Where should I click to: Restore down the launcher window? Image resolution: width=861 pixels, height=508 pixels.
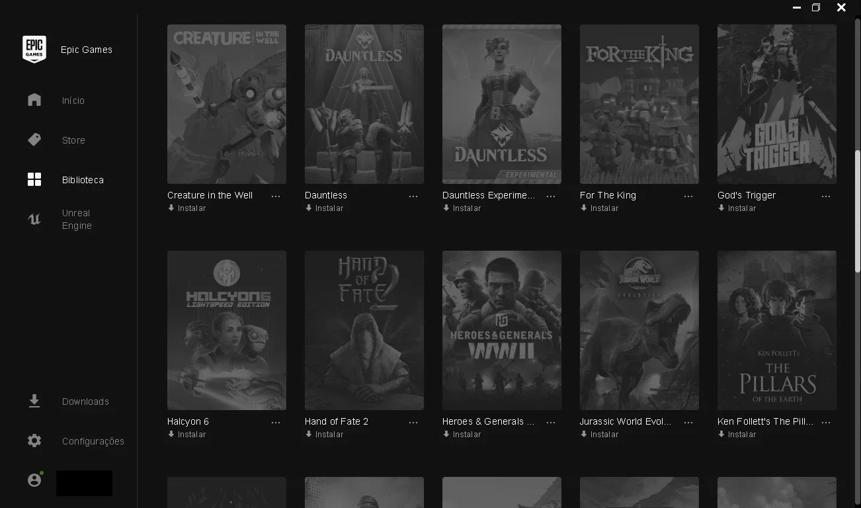(816, 7)
